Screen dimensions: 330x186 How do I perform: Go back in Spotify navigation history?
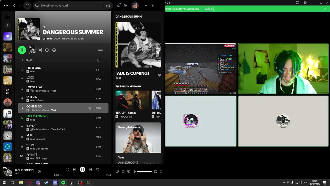pos(14,5)
